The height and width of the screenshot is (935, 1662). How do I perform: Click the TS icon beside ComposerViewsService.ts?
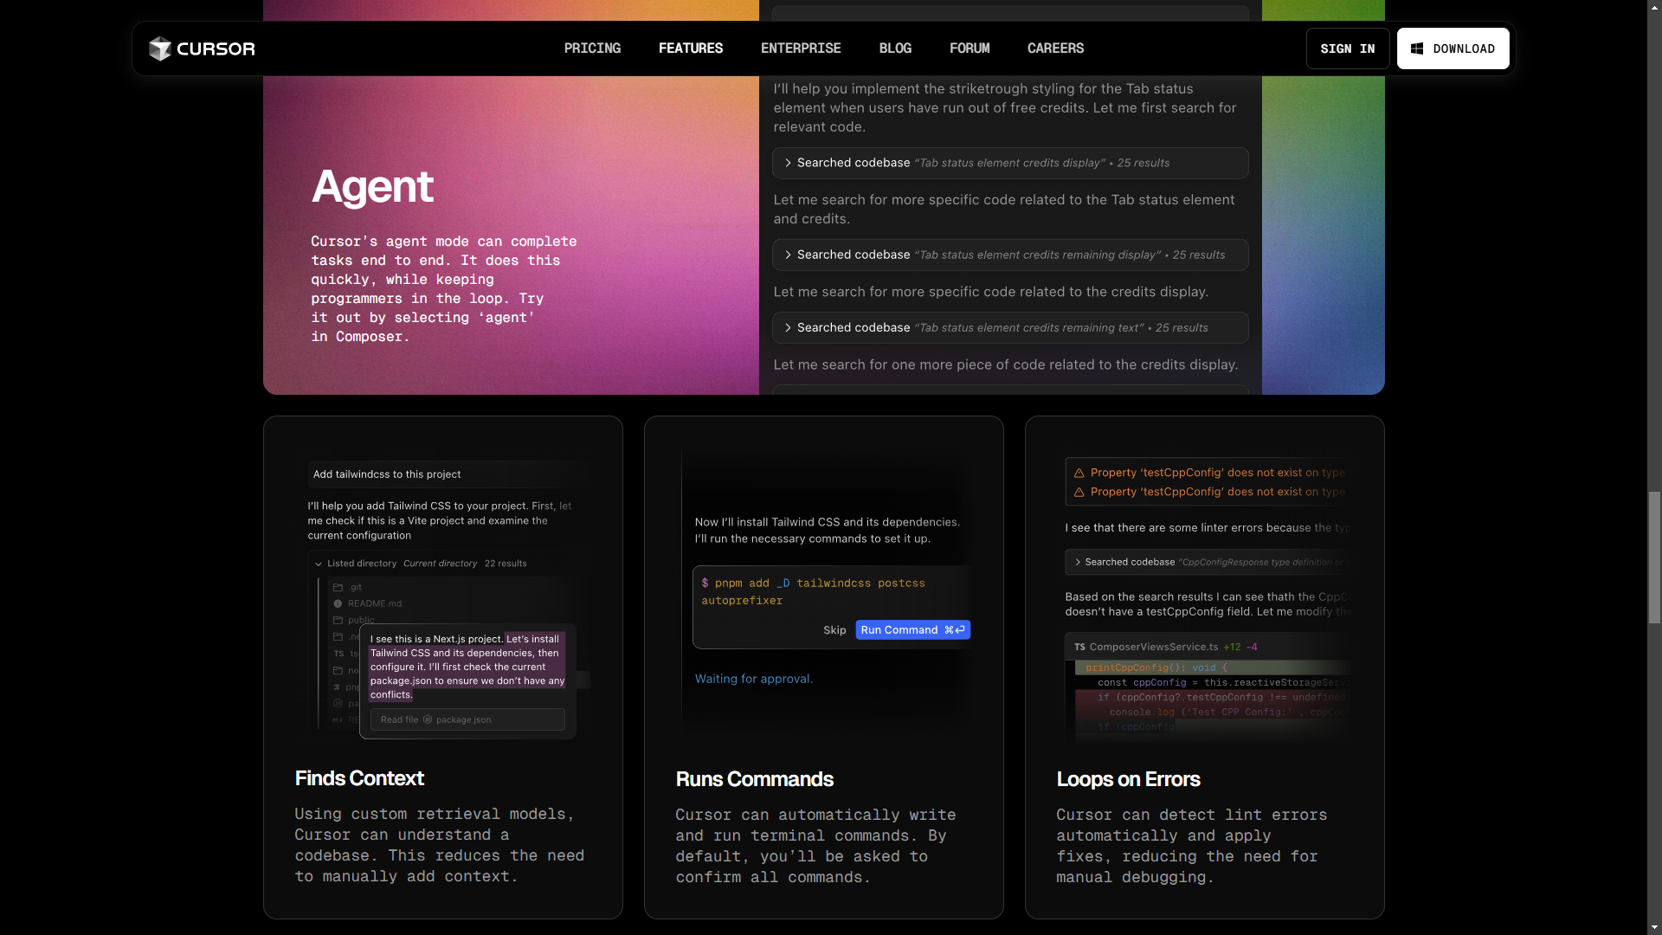(1079, 647)
